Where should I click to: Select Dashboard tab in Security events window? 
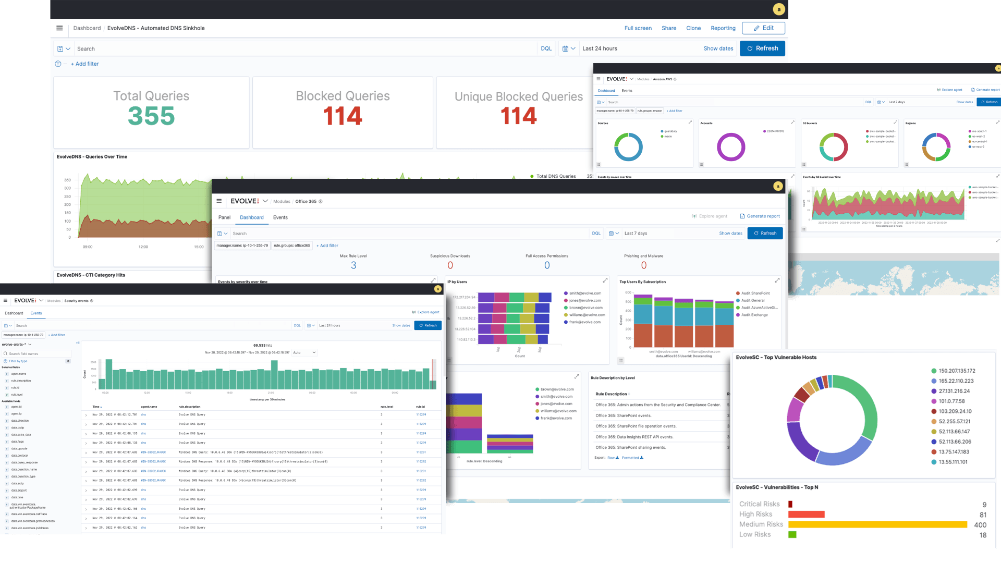pyautogui.click(x=14, y=313)
